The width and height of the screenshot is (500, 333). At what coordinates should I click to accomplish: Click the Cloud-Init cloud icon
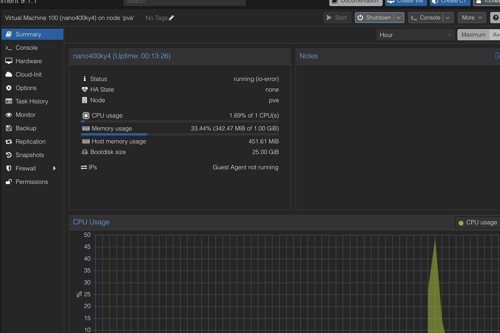coord(8,75)
